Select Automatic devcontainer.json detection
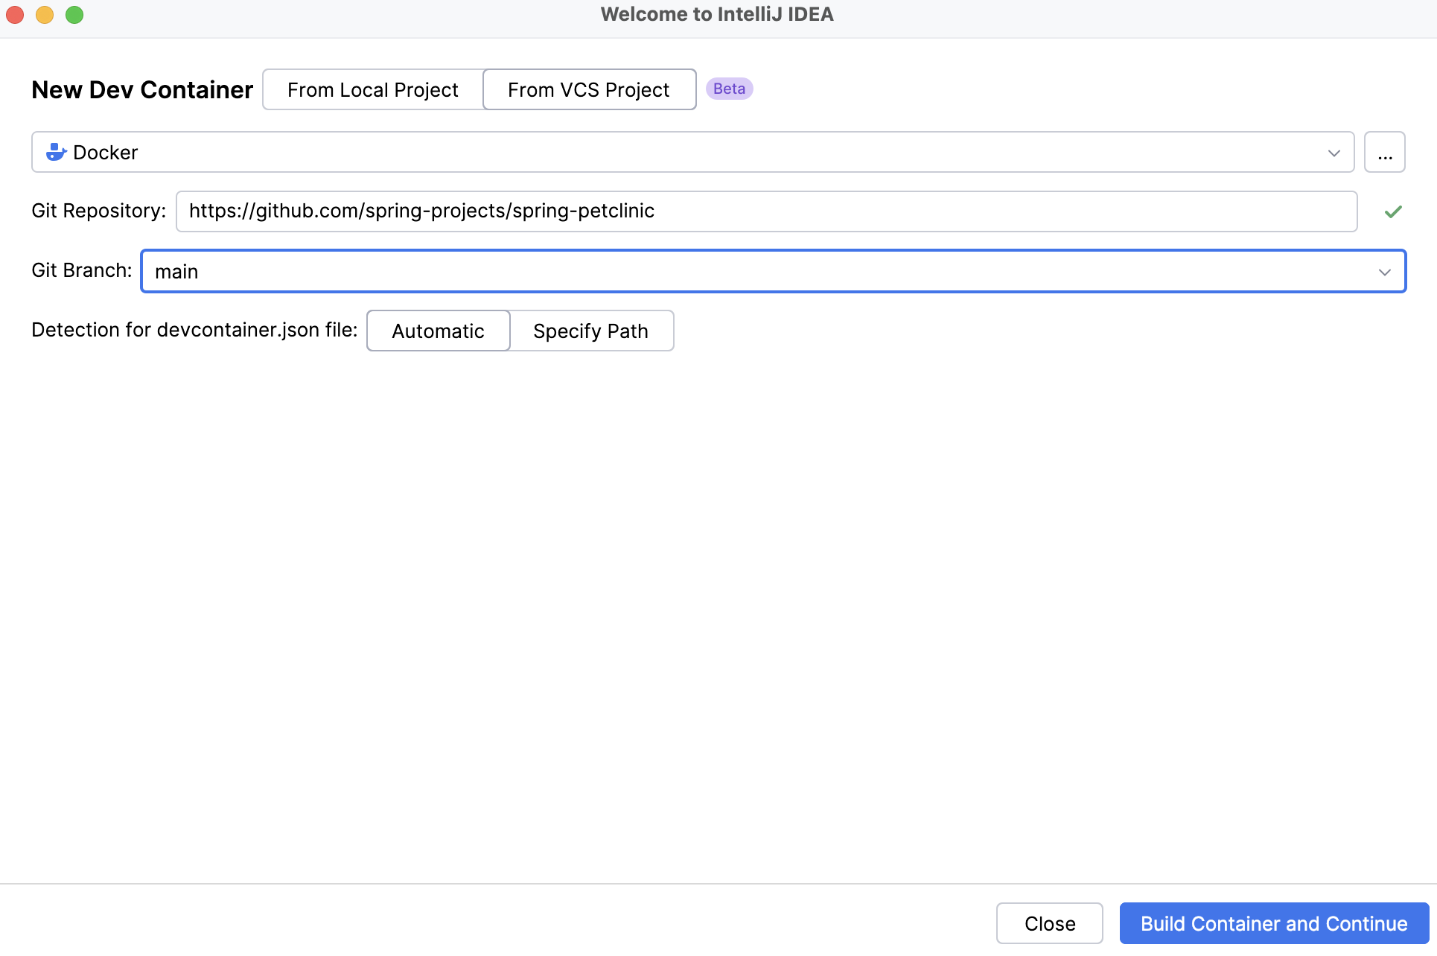Image resolution: width=1437 pixels, height=956 pixels. (x=439, y=331)
